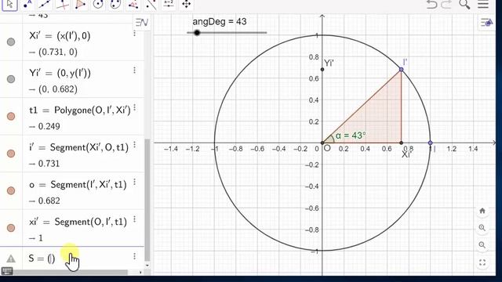Click the Algebra panel horizontal scrollbar
This screenshot has width=502, height=282.
[68, 273]
